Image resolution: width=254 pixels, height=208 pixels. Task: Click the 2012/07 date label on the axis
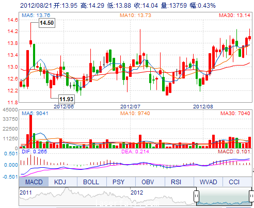pyautogui.click(x=130, y=107)
